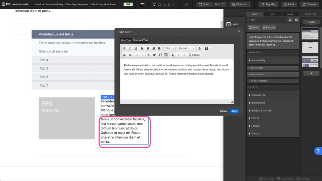Click the anchor icon in the Text panel
Screen dimensions: 322x181
290,20
